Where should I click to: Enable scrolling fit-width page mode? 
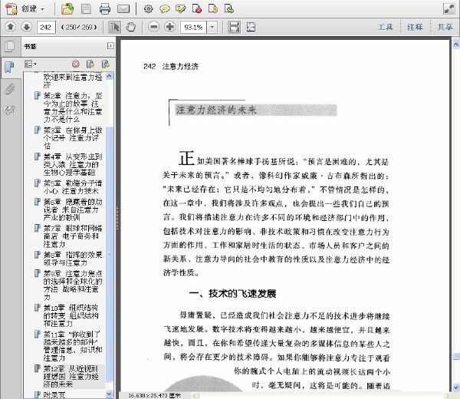pyautogui.click(x=234, y=27)
